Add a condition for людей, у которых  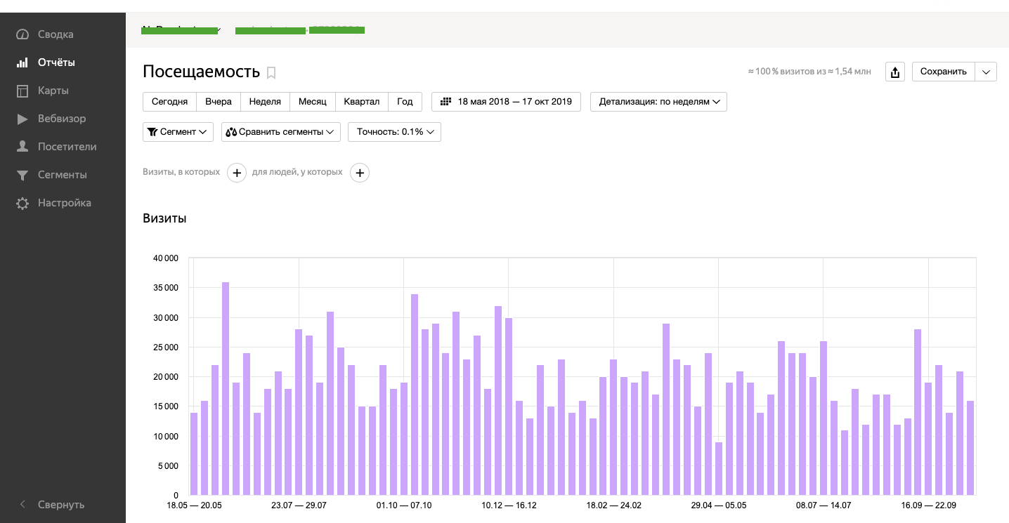click(360, 173)
